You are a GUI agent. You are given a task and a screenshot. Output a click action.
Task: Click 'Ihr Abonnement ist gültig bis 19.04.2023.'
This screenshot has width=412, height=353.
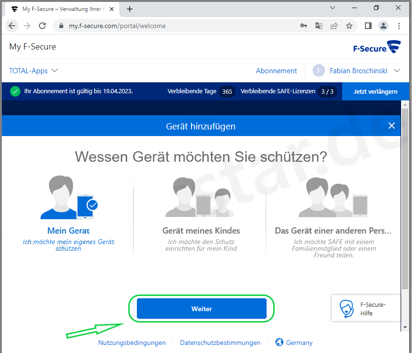[x=78, y=91]
